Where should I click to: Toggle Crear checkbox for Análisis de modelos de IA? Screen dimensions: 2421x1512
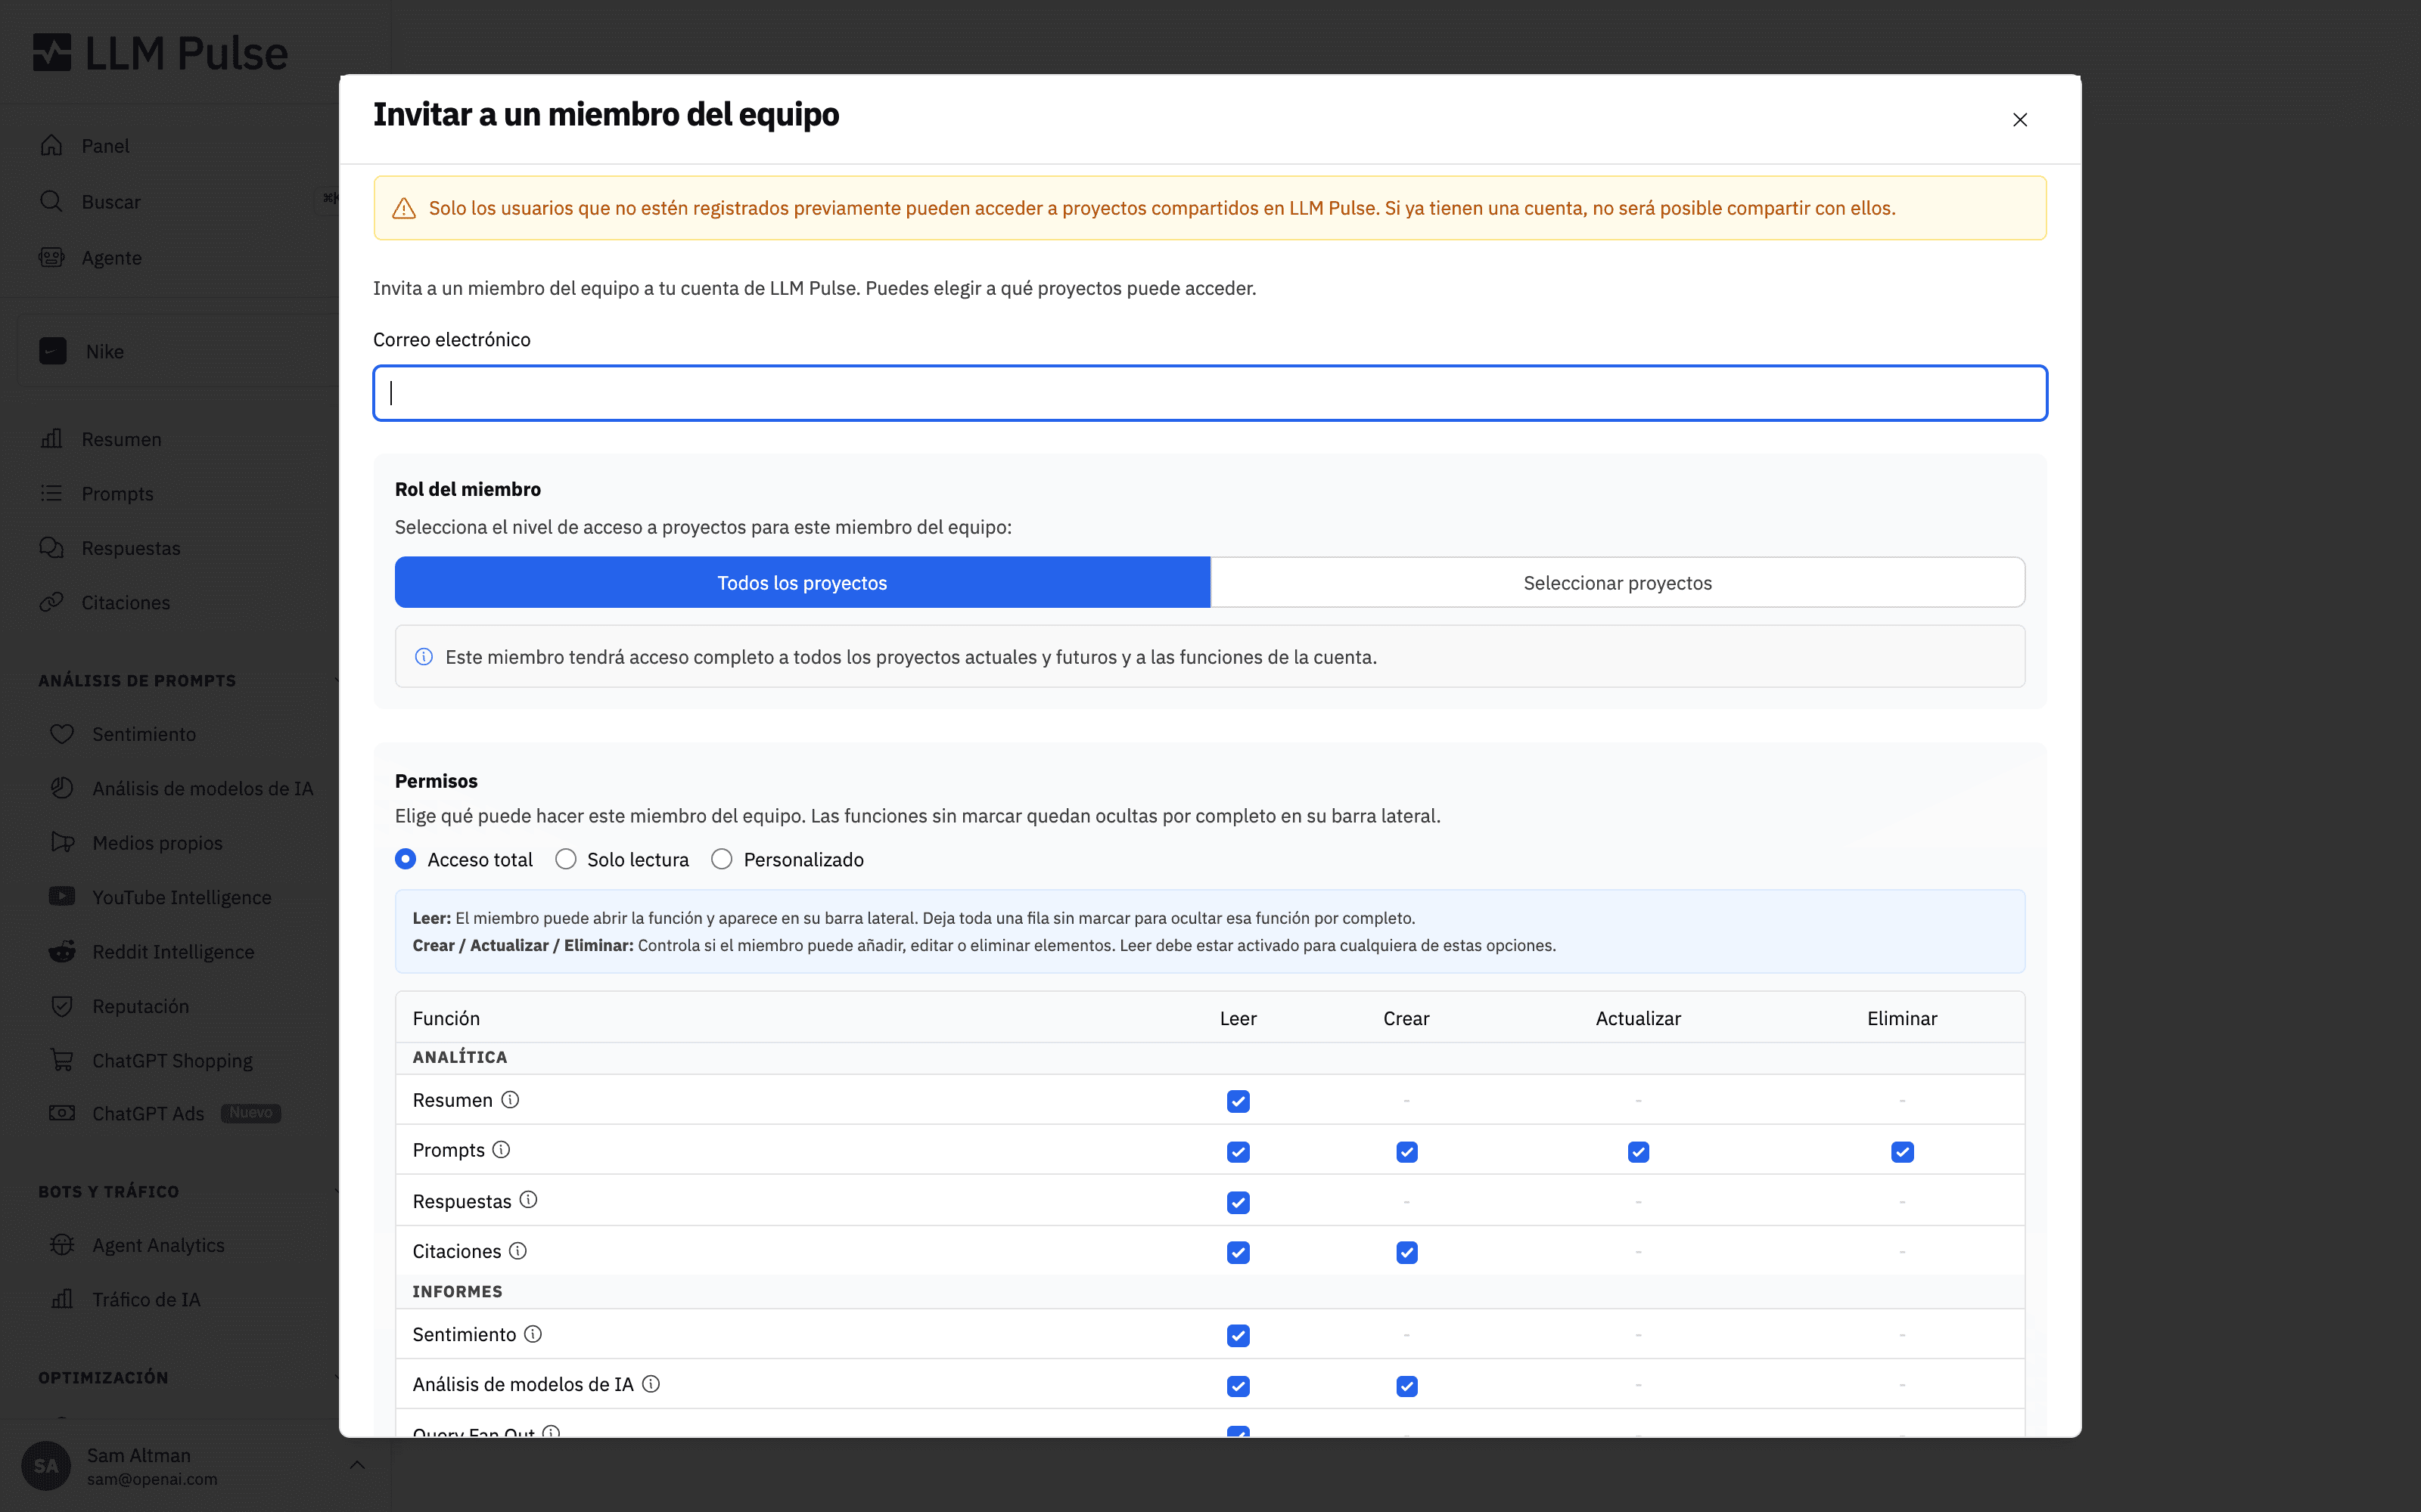pyautogui.click(x=1406, y=1386)
